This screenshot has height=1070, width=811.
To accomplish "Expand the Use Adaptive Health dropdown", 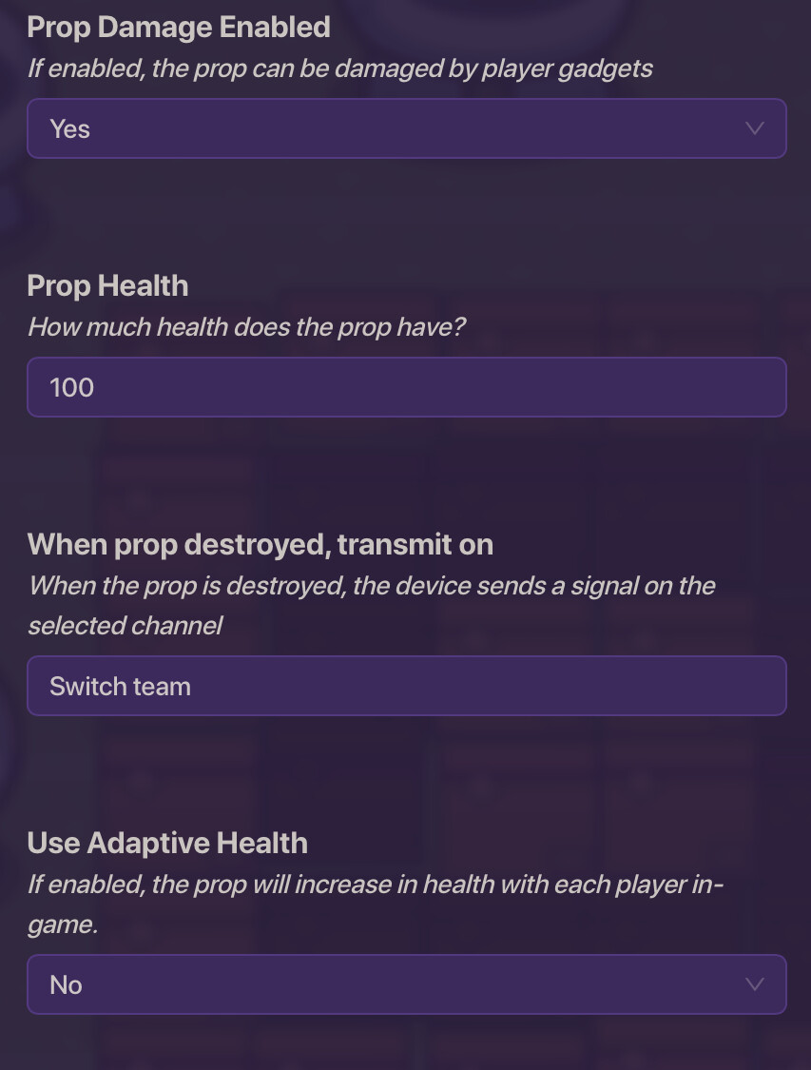I will (406, 984).
